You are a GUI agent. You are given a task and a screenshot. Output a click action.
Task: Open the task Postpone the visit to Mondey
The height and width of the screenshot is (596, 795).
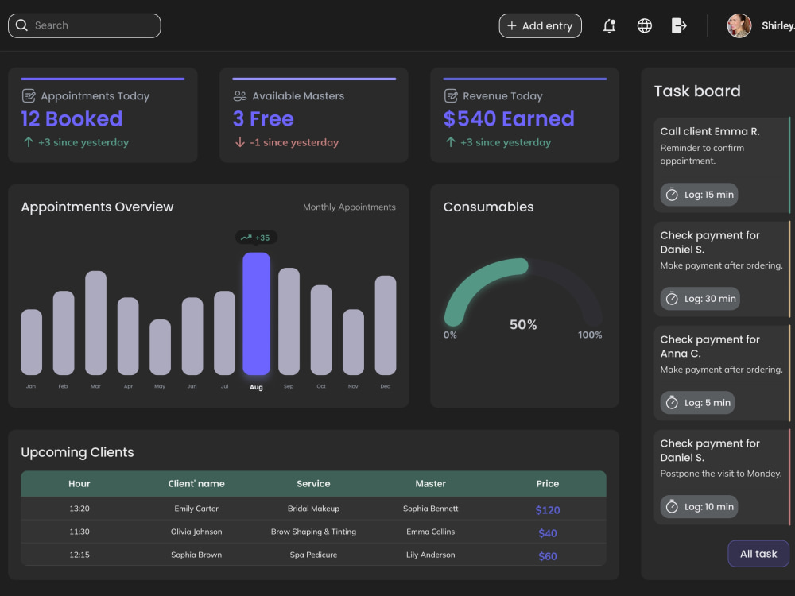pos(722,478)
